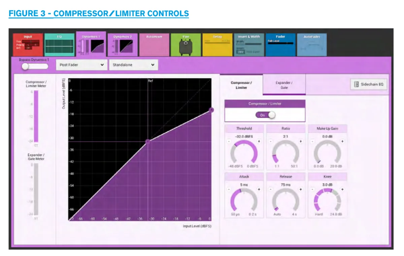Select the Dynamics 1 tab
Screen dimensions: 404x256
coord(91,44)
